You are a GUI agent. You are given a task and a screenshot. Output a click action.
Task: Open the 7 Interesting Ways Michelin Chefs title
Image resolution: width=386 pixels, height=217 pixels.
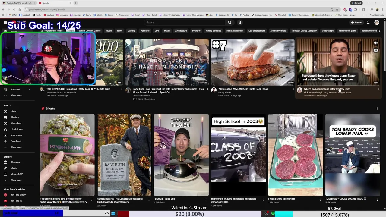[243, 89]
